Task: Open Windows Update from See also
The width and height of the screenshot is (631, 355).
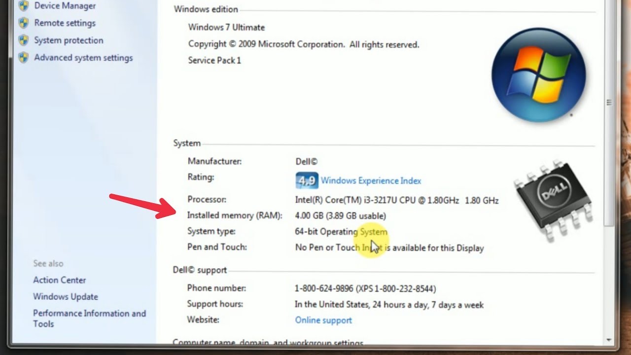Action: coord(65,296)
